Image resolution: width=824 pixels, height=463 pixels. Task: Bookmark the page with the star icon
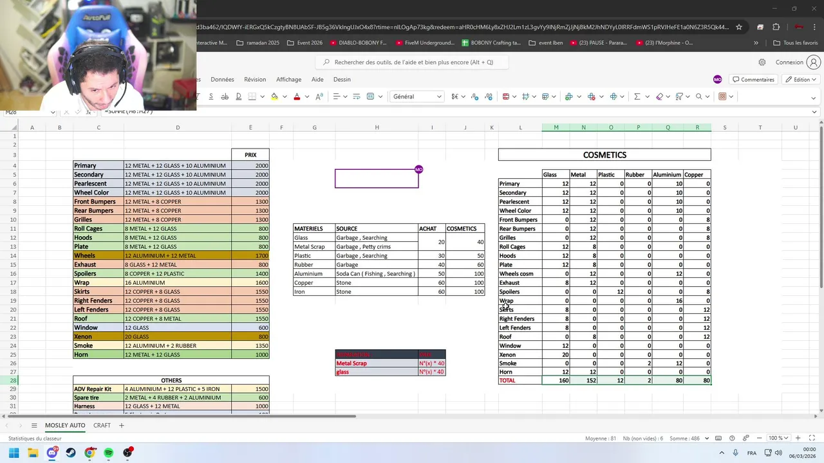pyautogui.click(x=739, y=27)
